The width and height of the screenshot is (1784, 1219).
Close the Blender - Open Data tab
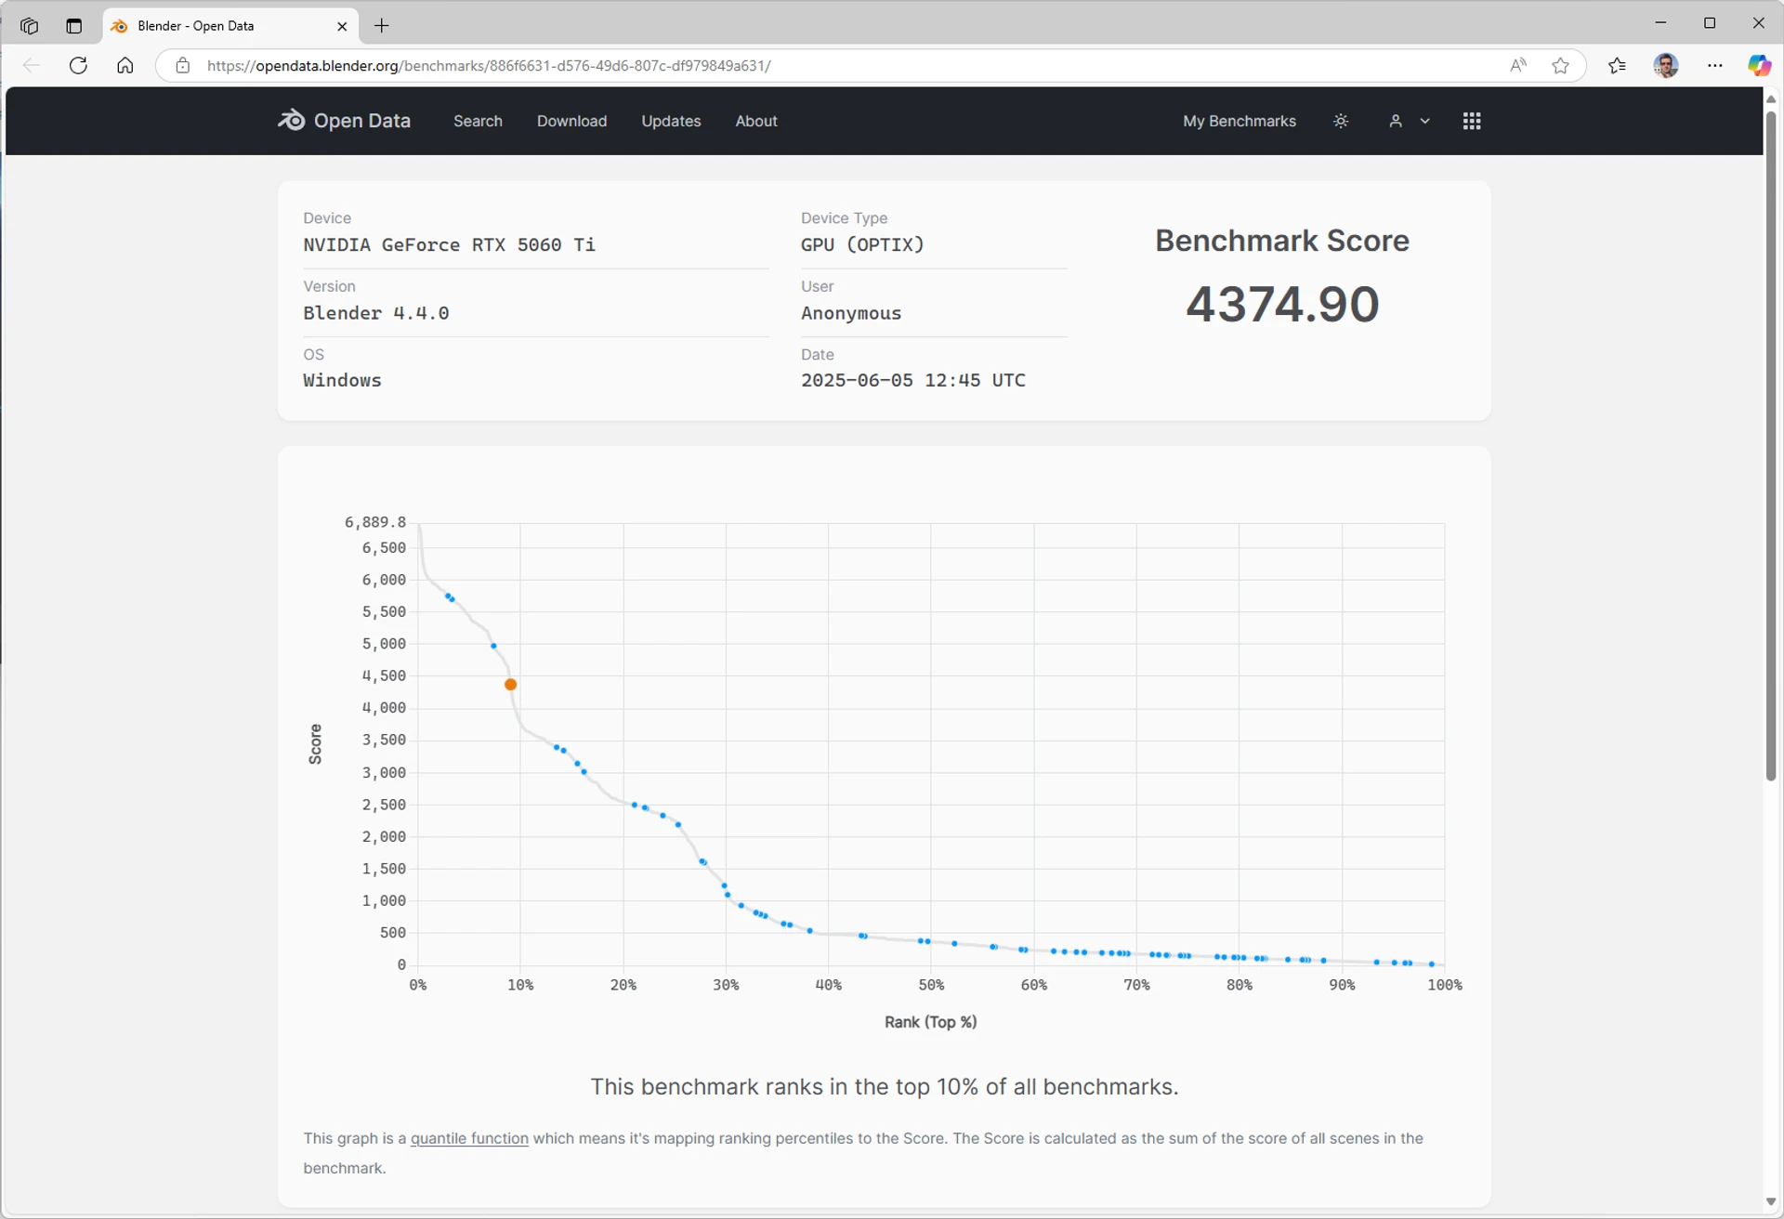point(342,26)
